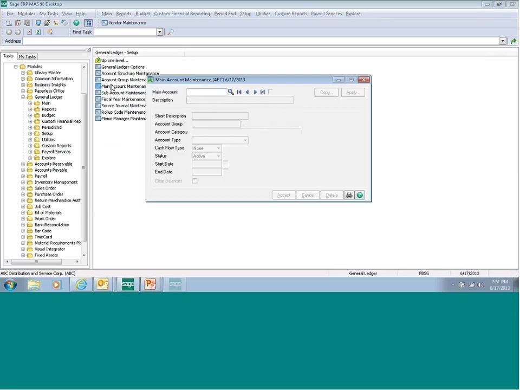Toggle the task tree pane toolbar icon
The image size is (520, 390).
(88, 23)
